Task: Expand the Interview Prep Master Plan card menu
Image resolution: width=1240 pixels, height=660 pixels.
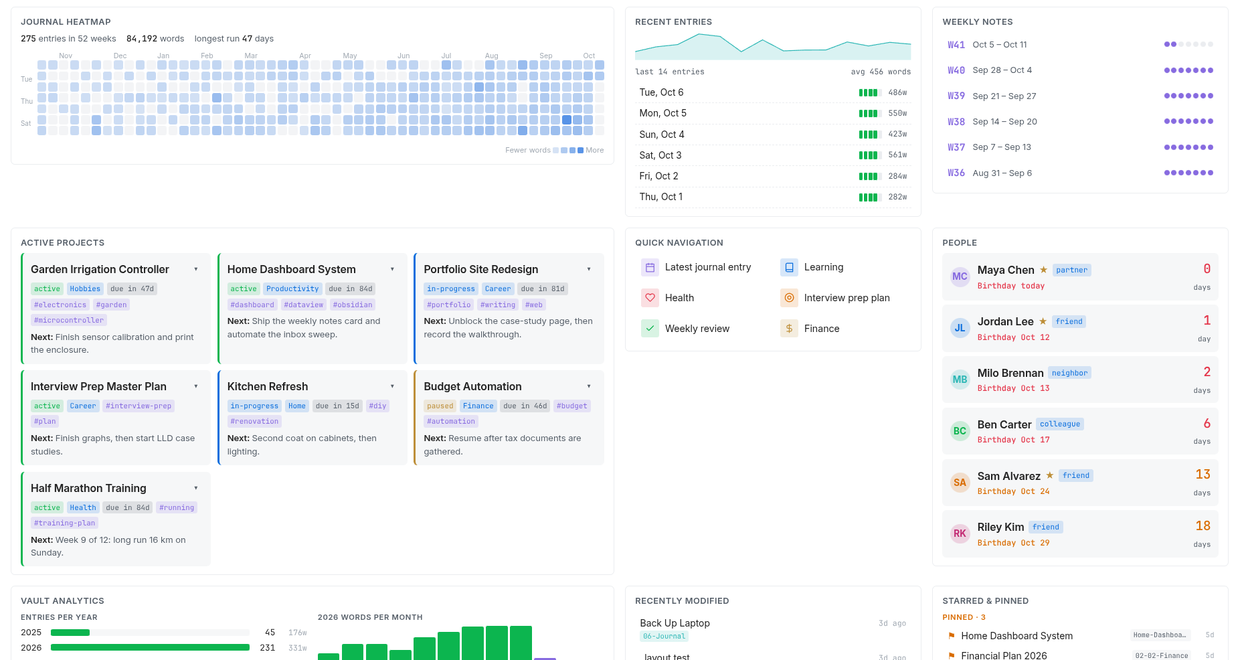Action: coord(196,386)
